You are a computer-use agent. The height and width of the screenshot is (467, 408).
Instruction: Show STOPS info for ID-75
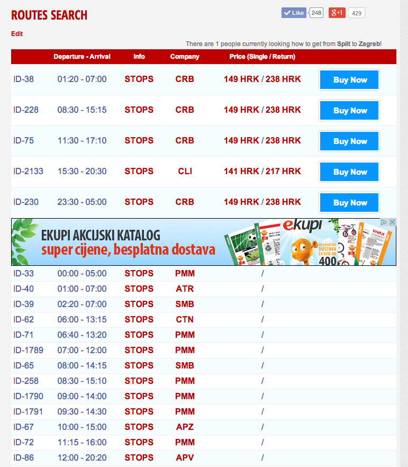[139, 141]
